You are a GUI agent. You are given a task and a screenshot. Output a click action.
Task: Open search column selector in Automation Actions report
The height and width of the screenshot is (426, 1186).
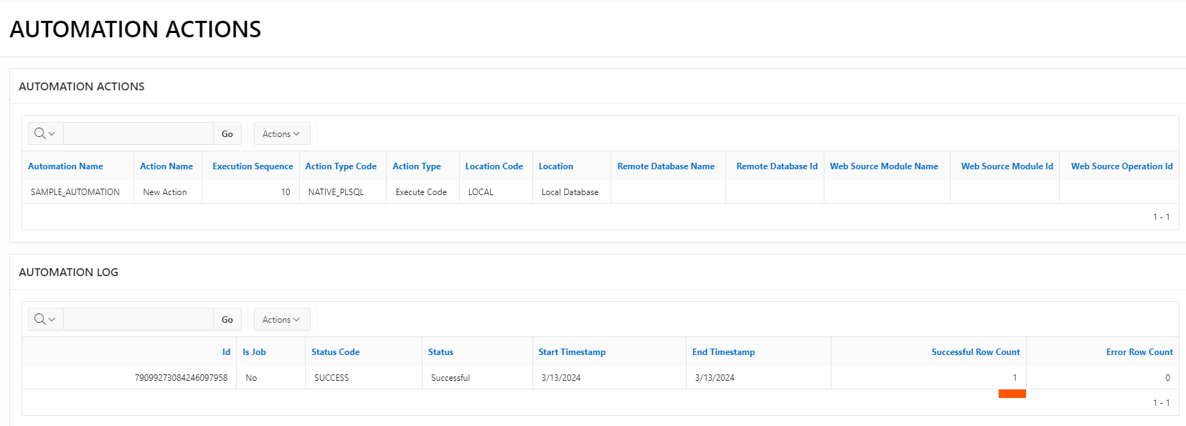(x=45, y=133)
